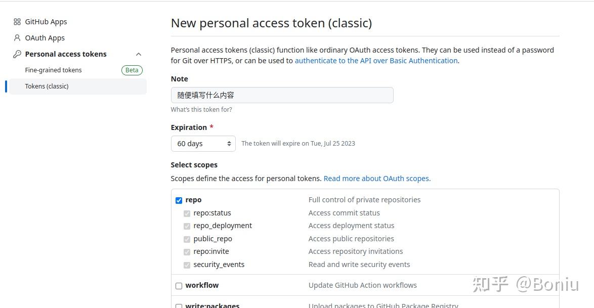Check the write:packages scope
The image size is (594, 308).
point(179,306)
